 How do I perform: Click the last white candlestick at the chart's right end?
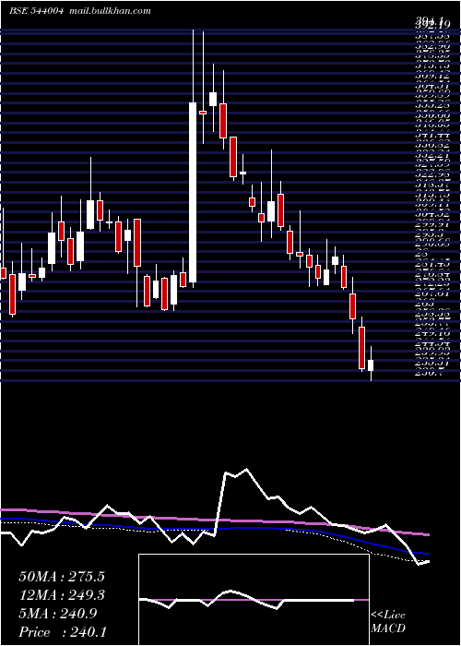point(371,365)
